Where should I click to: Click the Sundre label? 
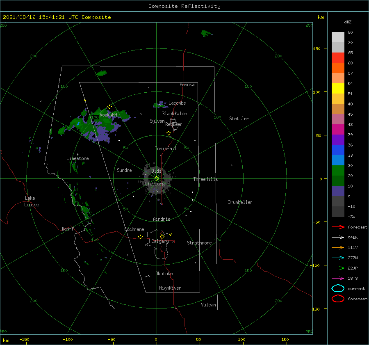pos(124,170)
